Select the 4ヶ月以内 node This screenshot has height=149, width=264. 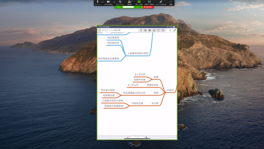tap(133, 85)
